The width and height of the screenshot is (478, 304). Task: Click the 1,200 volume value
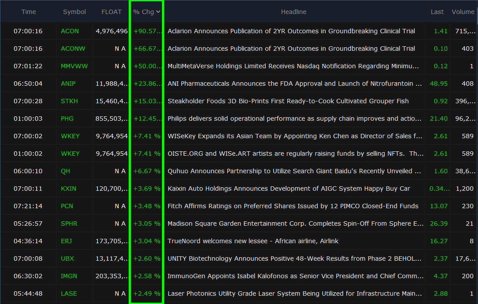tap(464, 189)
